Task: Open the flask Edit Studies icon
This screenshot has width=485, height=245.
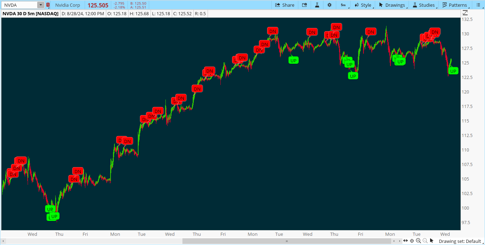Action: [x=317, y=5]
